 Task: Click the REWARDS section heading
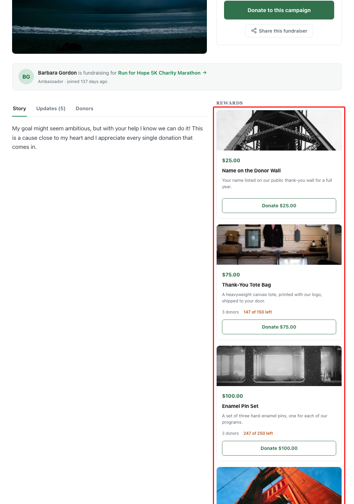(x=229, y=103)
